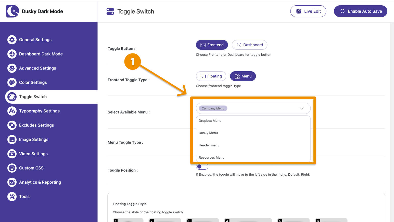Go to Advanced Settings
Image resolution: width=394 pixels, height=222 pixels.
[x=37, y=68]
